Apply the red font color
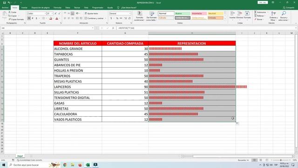The height and width of the screenshot is (168, 298). (57, 18)
